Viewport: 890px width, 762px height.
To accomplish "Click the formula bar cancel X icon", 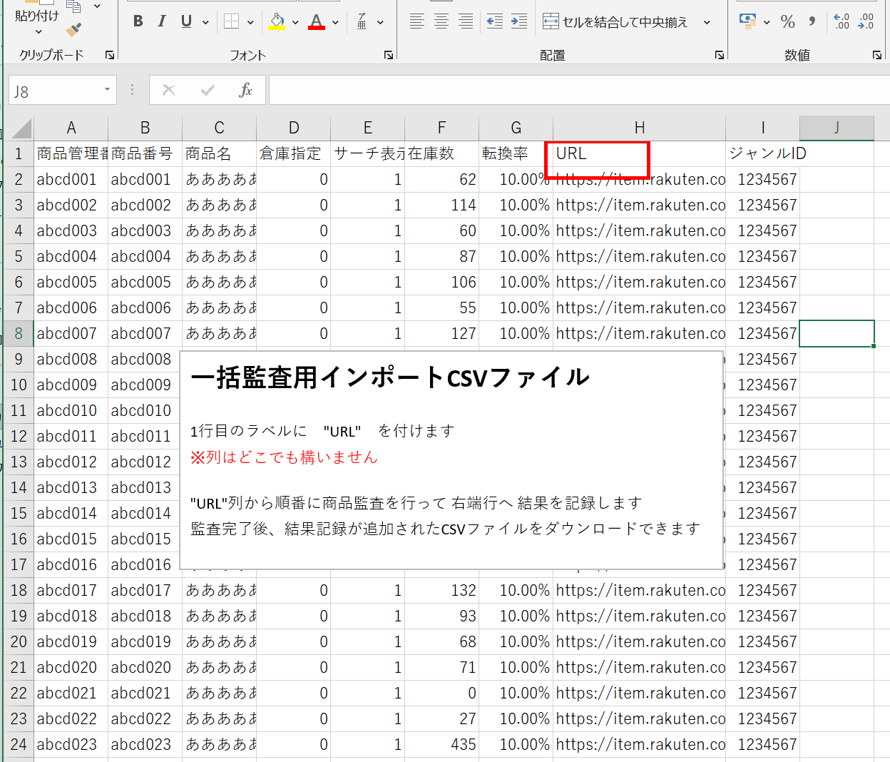I will (x=169, y=90).
